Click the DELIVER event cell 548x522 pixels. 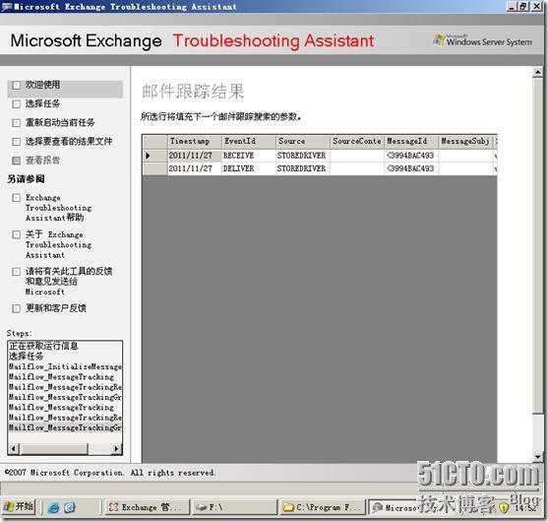(x=249, y=168)
